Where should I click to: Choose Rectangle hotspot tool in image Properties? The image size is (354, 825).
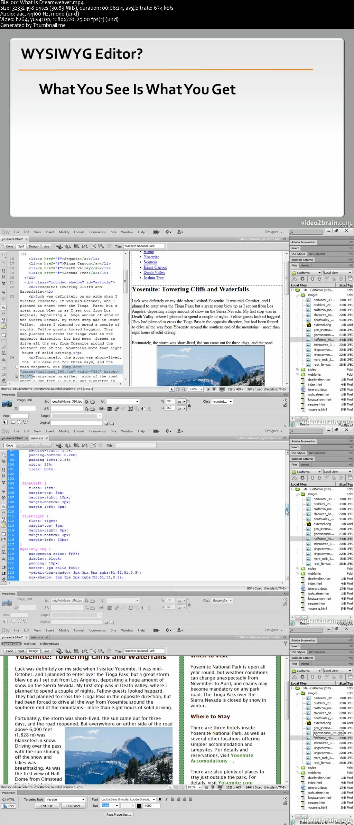(13, 422)
